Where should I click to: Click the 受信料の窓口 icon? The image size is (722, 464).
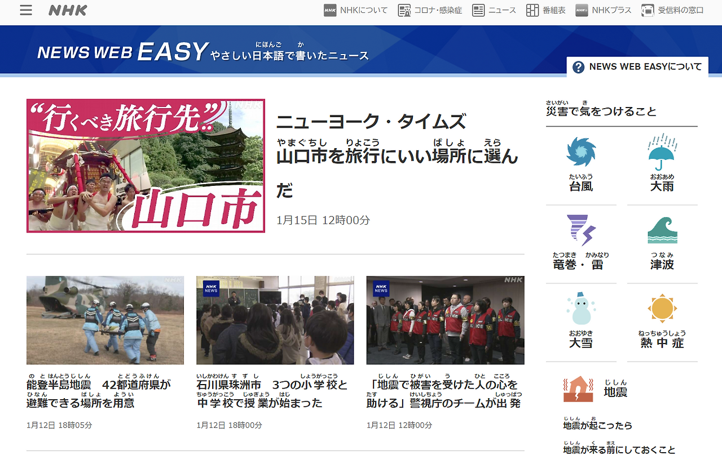[x=648, y=10]
